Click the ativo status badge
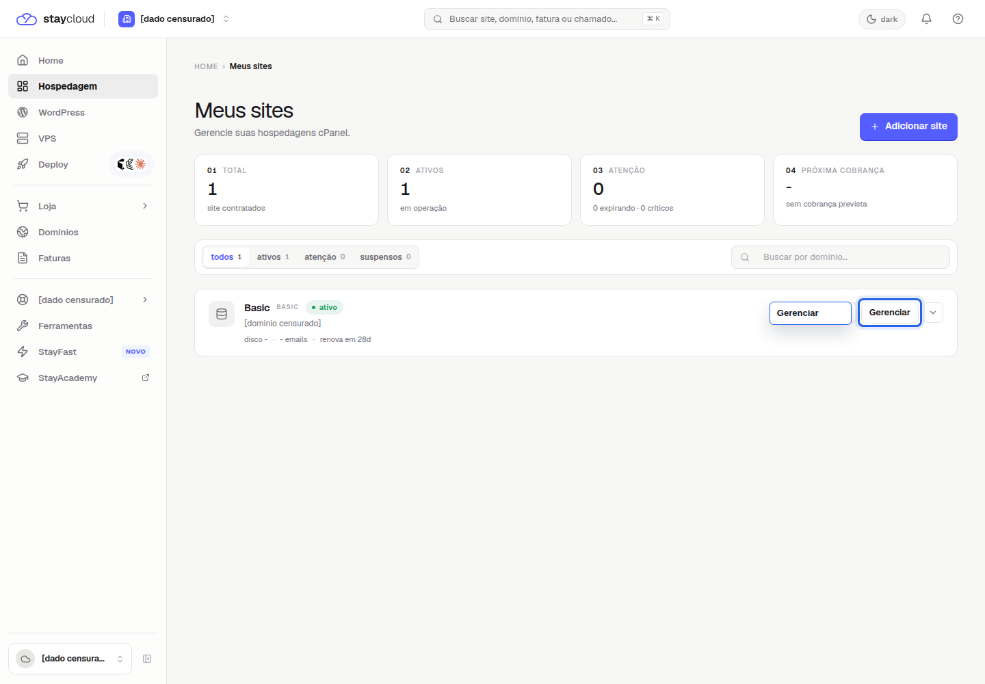This screenshot has width=985, height=684. pos(324,307)
